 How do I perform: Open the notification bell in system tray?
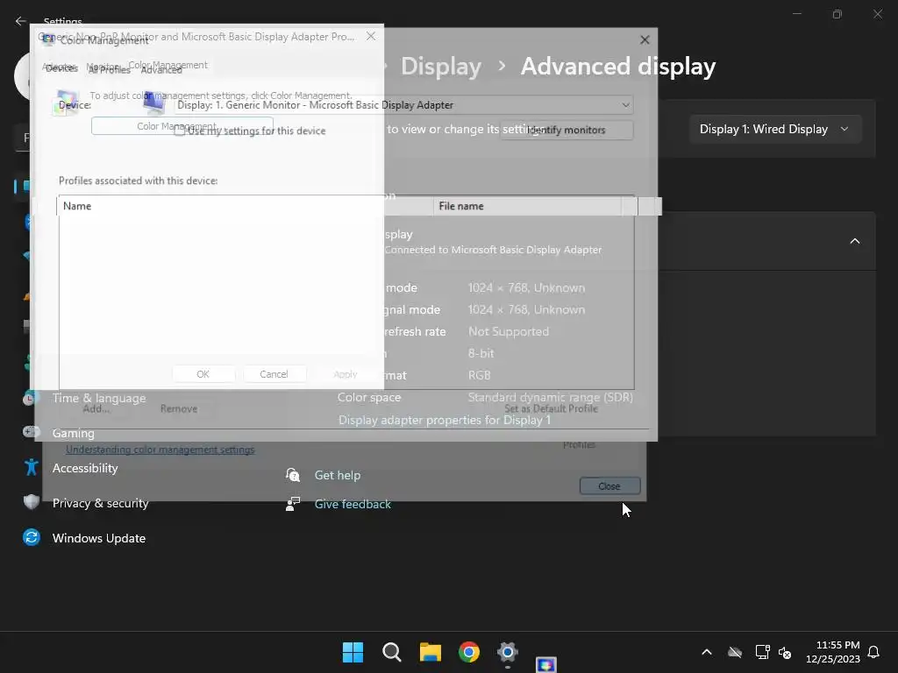click(873, 652)
